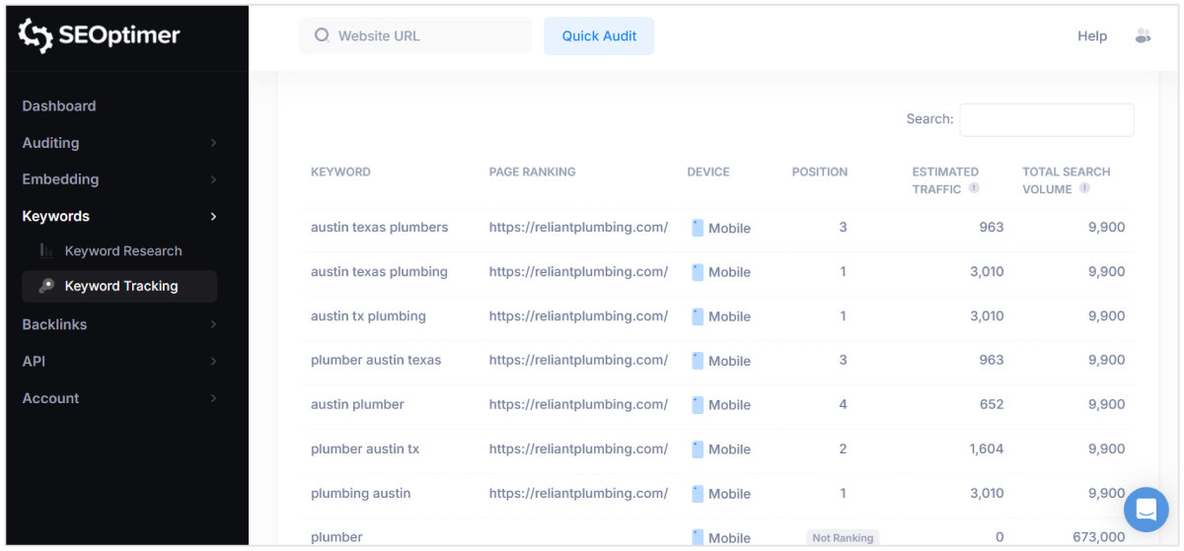Click the Keyword Research bar-chart icon

(x=46, y=250)
